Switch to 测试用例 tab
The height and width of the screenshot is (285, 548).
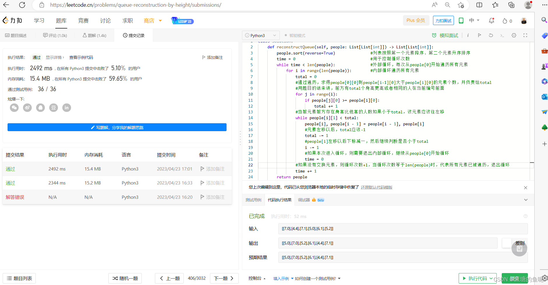coord(253,200)
